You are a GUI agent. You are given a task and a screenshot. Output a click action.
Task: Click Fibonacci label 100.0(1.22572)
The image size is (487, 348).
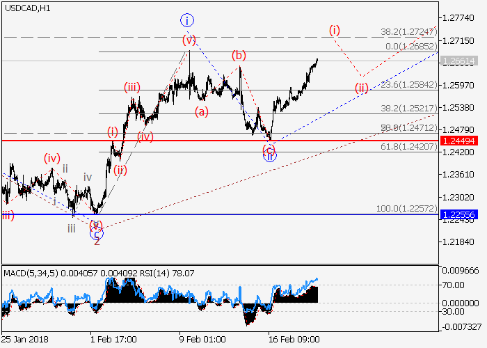(x=406, y=208)
